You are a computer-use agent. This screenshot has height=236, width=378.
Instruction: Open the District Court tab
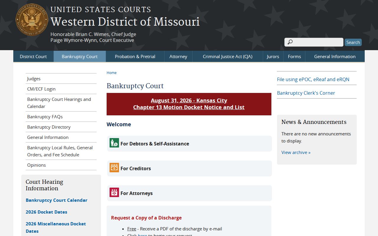coord(33,56)
